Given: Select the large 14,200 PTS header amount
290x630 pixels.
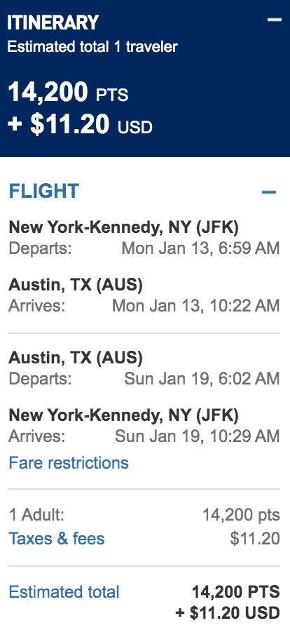Looking at the screenshot, I should [68, 93].
